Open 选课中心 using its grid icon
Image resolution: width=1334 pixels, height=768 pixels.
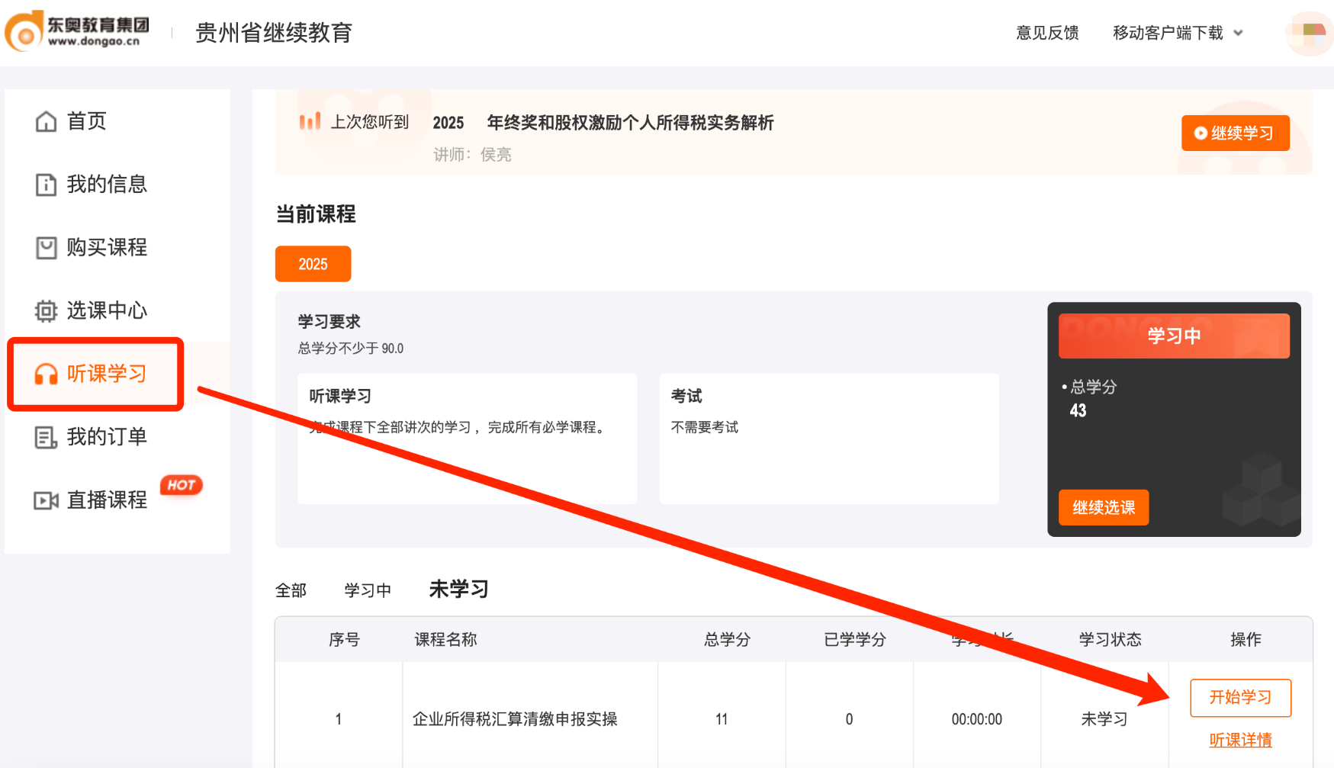pyautogui.click(x=46, y=310)
